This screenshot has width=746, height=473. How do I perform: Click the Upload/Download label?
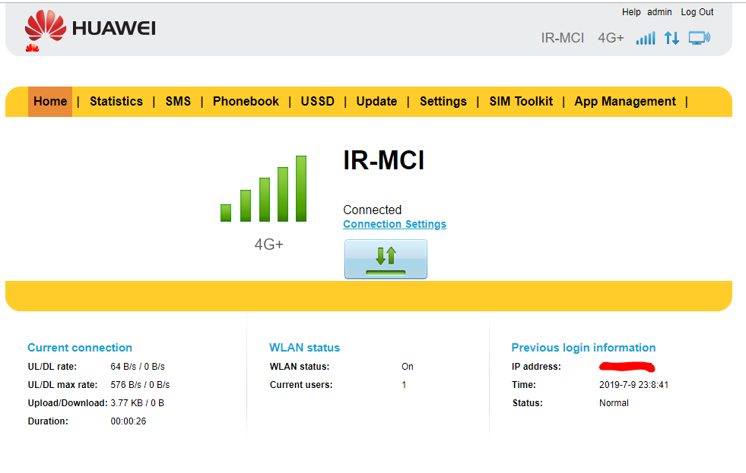68,403
